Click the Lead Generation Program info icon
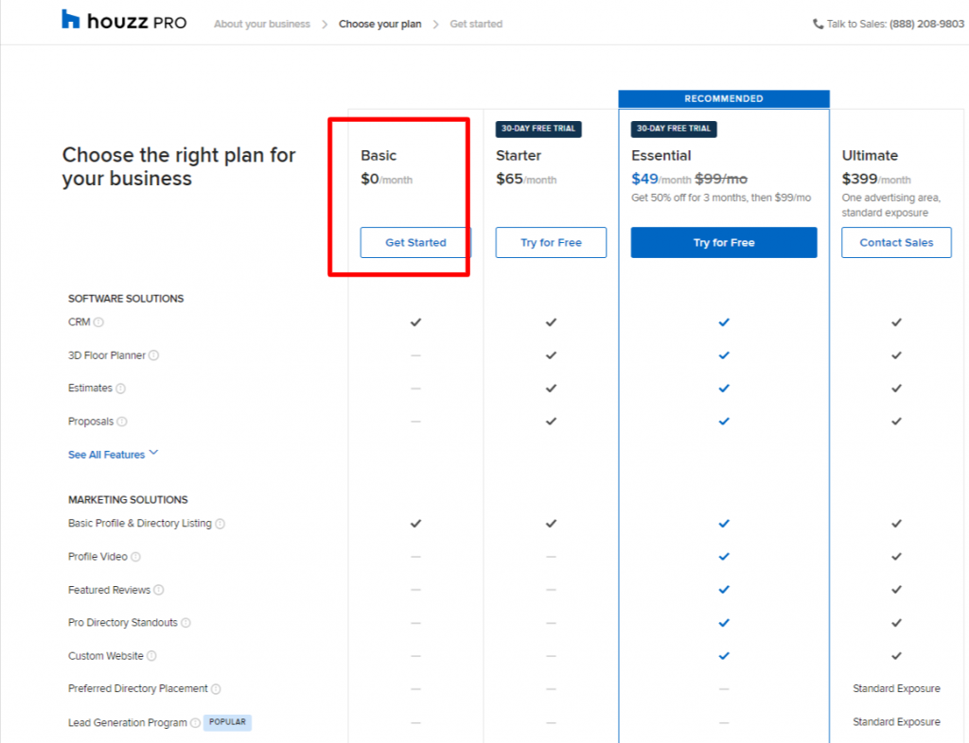Image resolution: width=969 pixels, height=743 pixels. [195, 721]
